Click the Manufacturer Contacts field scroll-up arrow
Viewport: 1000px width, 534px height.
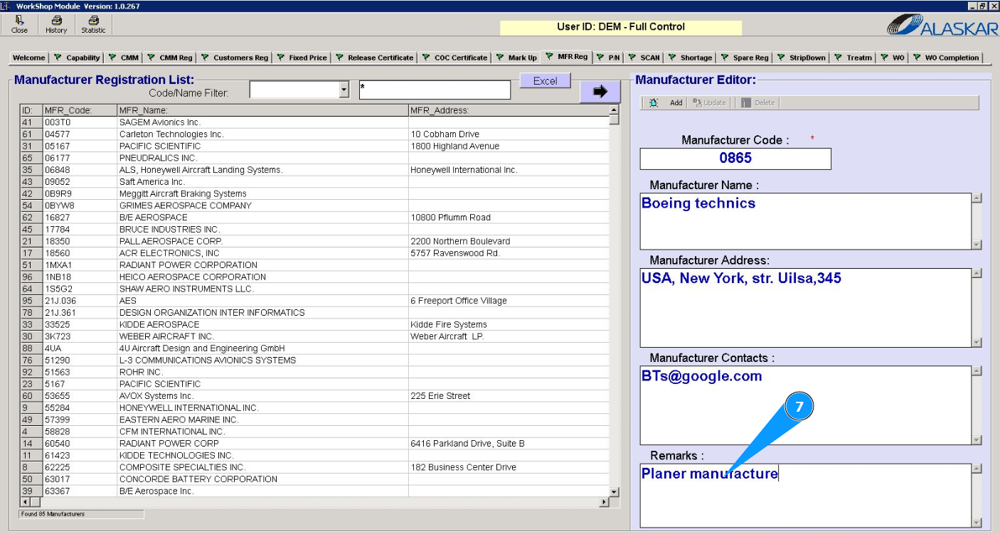pos(977,370)
